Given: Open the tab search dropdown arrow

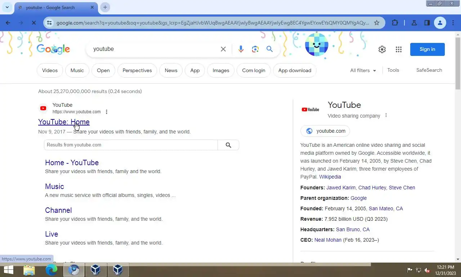Looking at the screenshot, I should (x=7, y=7).
